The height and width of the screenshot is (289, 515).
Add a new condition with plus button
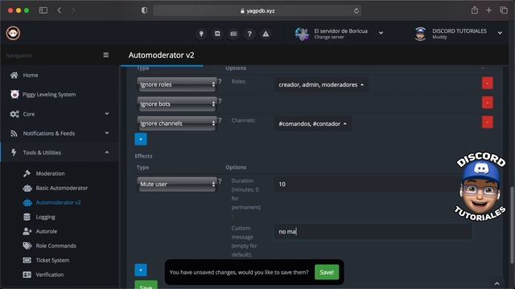[141, 139]
